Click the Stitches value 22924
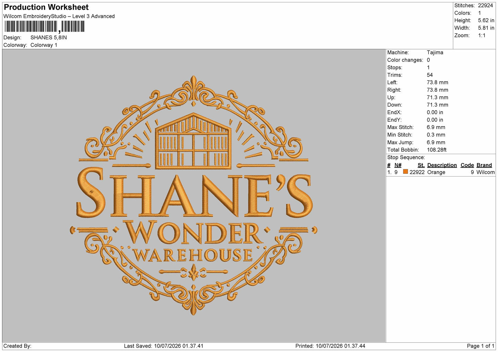Viewport: 498px width, 352px height. pyautogui.click(x=485, y=6)
